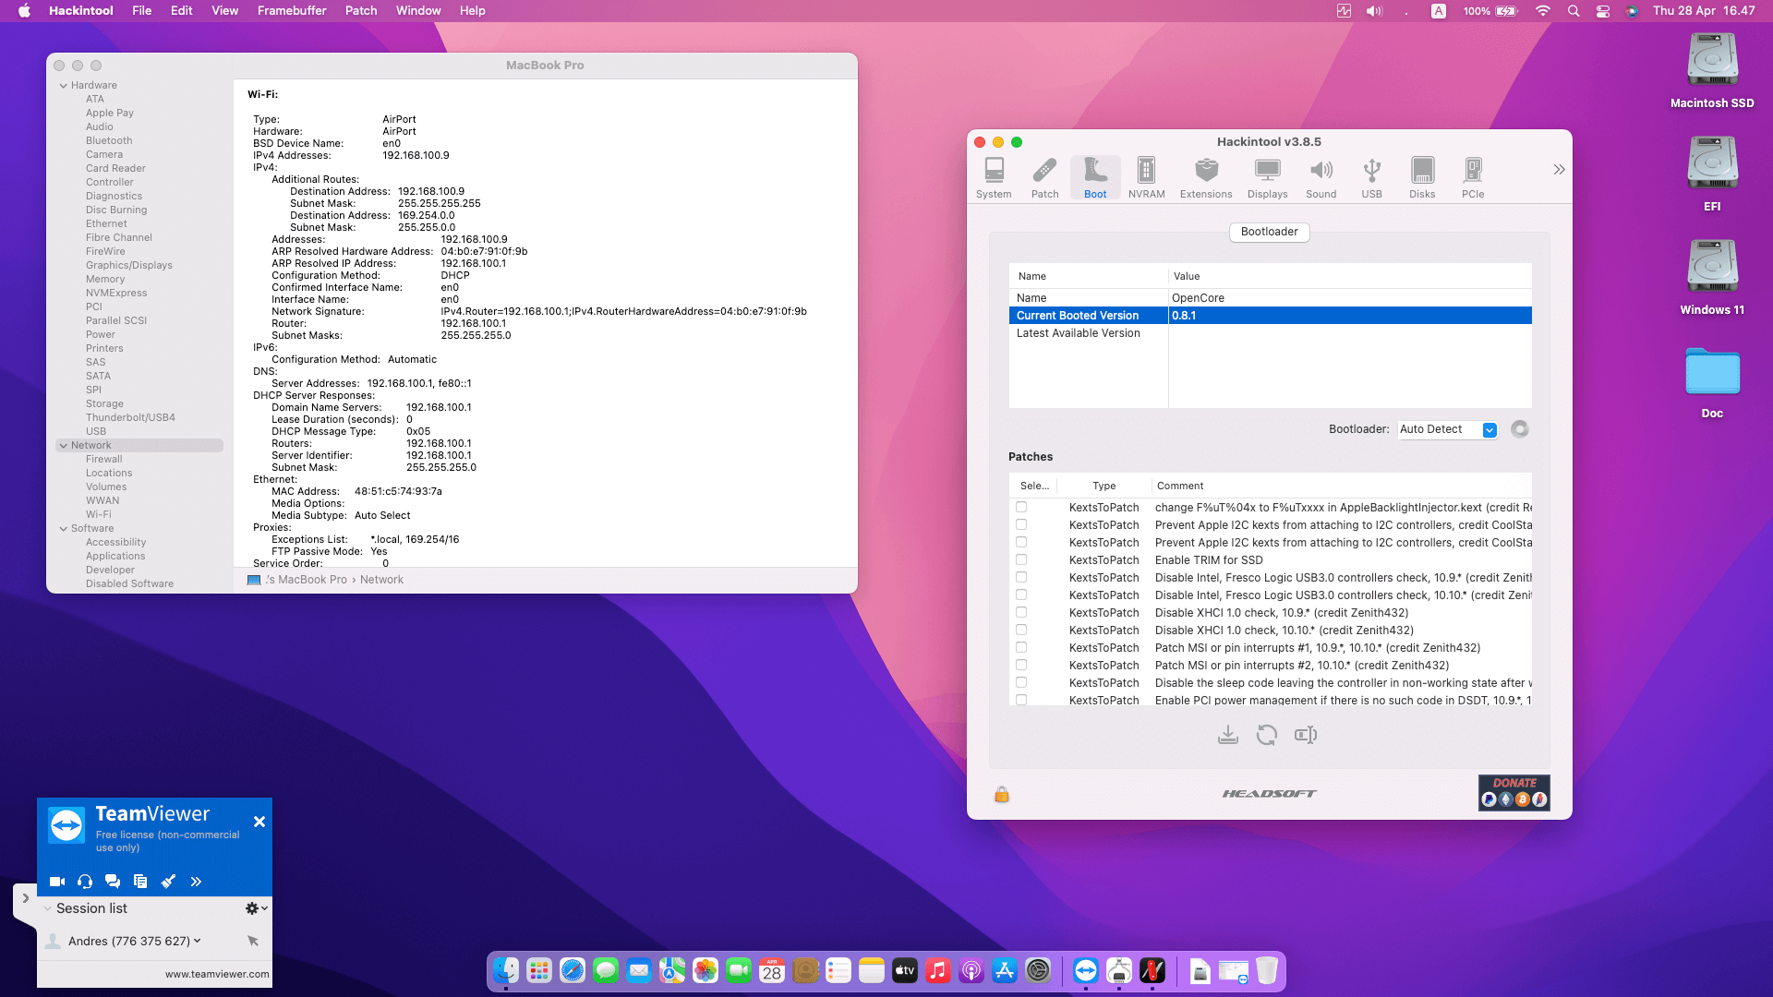Select the Patch tool in Hackintool toolbar
Image resolution: width=1773 pixels, height=997 pixels.
(1044, 177)
